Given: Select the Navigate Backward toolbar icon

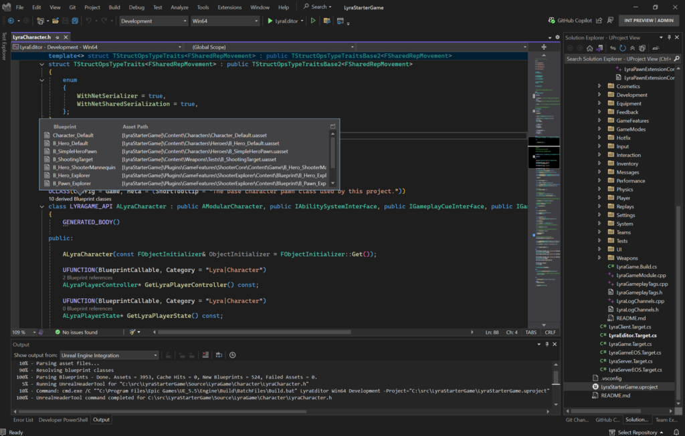Looking at the screenshot, I should pyautogui.click(x=11, y=21).
